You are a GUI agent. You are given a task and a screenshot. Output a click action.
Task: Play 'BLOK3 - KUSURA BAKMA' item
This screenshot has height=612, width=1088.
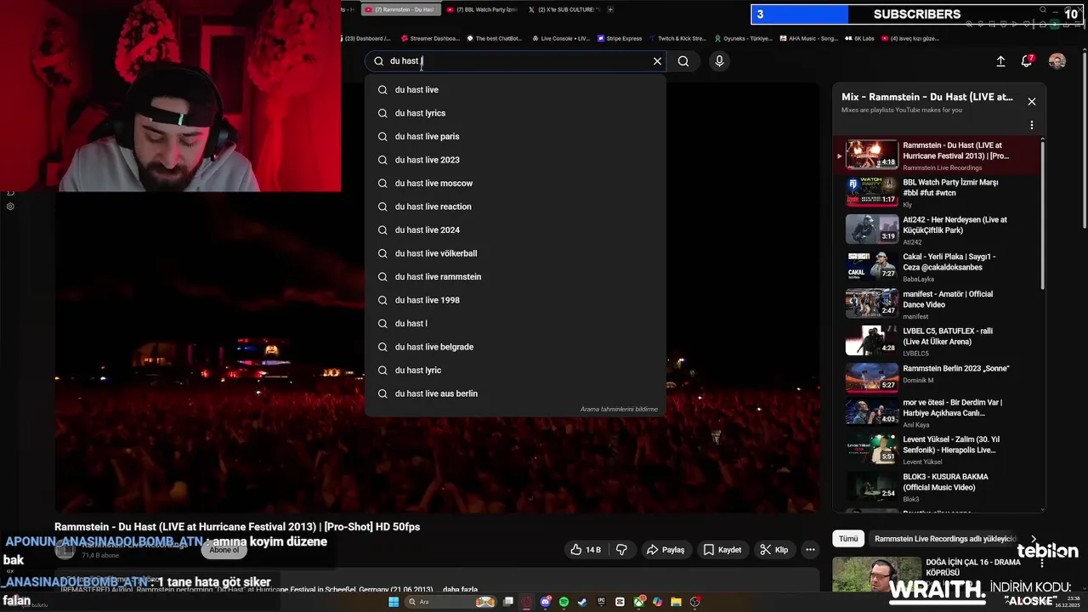pyautogui.click(x=937, y=487)
